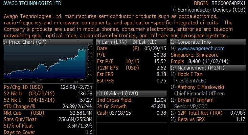Click the AVAGO TECHNOLOGIES LTD title
The image size is (248, 135).
(x=32, y=3)
